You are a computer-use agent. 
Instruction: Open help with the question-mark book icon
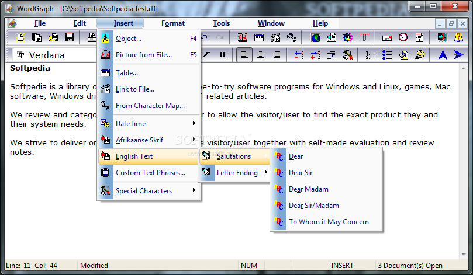click(x=458, y=37)
